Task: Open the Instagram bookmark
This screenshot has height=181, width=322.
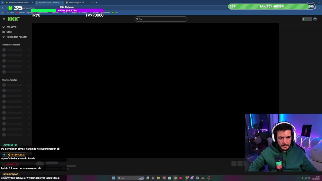Action: click(x=106, y=13)
